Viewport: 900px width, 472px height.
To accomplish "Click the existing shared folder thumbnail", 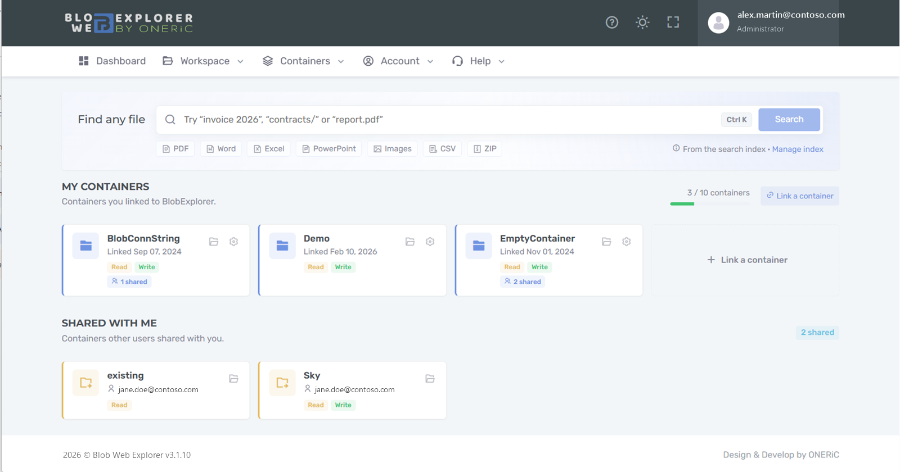I will [86, 383].
